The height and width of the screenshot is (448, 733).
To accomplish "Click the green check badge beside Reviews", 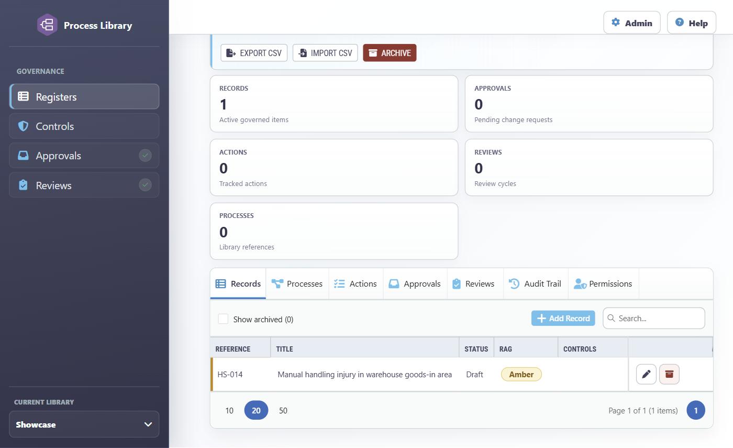I will point(145,184).
